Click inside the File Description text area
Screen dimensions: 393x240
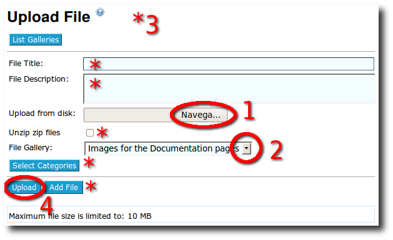pos(229,89)
